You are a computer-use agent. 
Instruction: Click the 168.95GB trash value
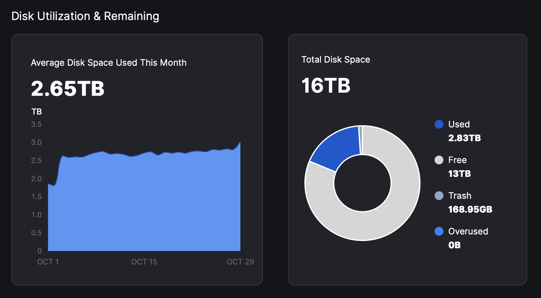click(470, 209)
